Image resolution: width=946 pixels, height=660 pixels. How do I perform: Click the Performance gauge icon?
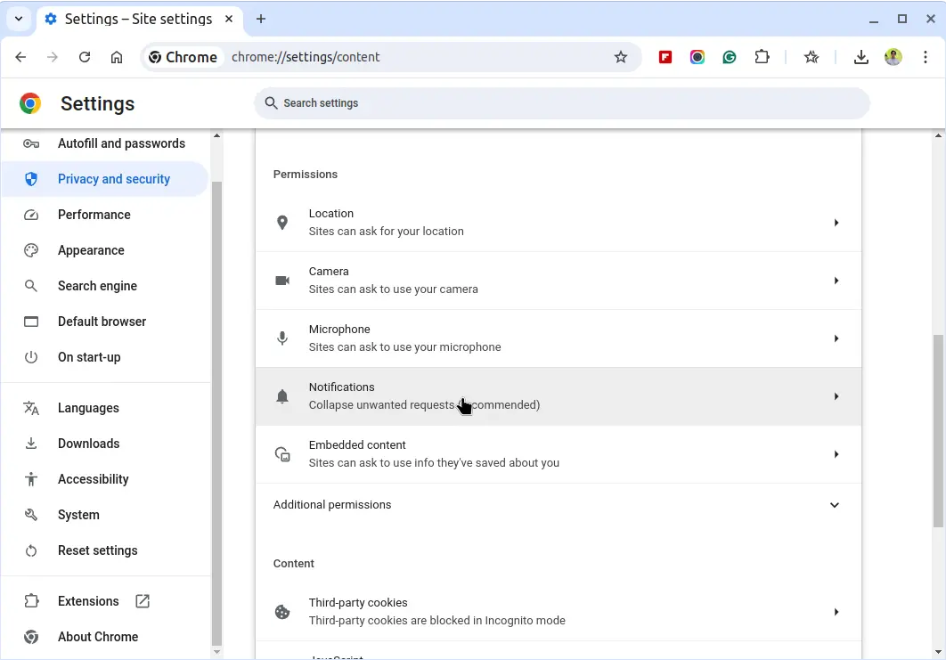click(x=31, y=215)
